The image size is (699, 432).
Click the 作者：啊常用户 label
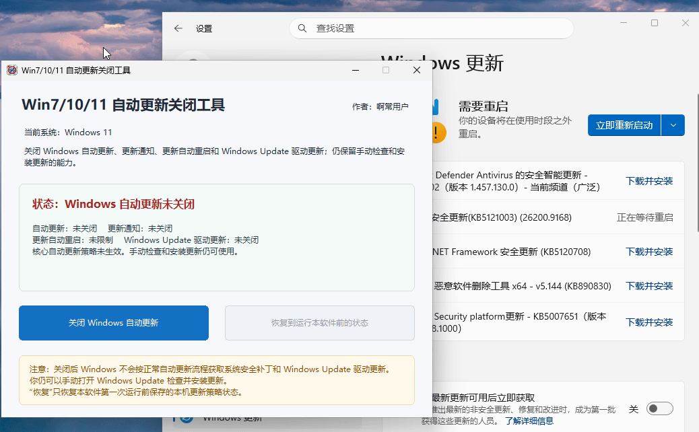point(380,106)
